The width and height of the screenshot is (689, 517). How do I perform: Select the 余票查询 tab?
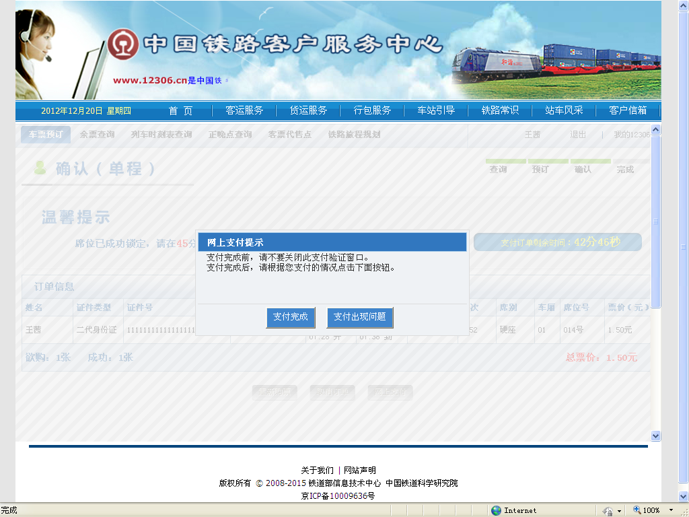tap(97, 135)
